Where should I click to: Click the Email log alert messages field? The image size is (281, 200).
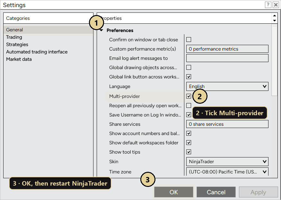pos(227,58)
